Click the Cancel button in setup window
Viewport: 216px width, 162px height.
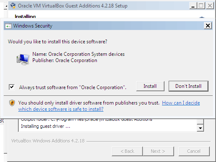(x=194, y=151)
